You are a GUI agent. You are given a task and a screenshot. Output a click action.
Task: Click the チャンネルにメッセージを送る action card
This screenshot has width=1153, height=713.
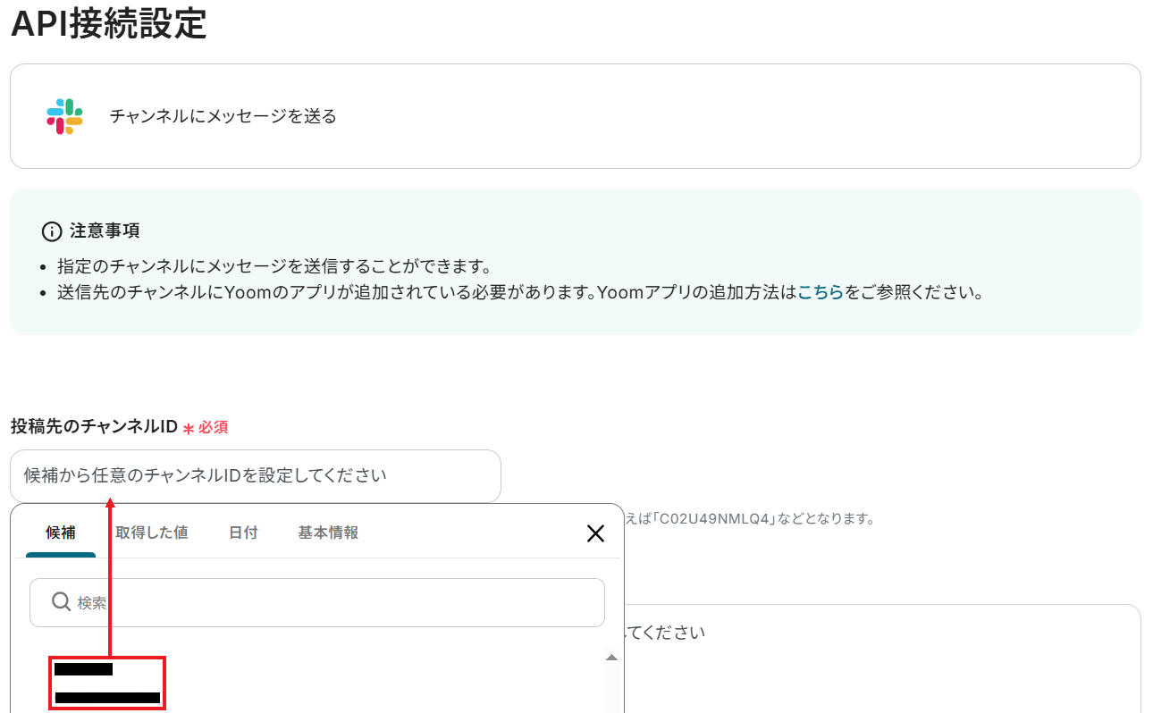pyautogui.click(x=575, y=116)
